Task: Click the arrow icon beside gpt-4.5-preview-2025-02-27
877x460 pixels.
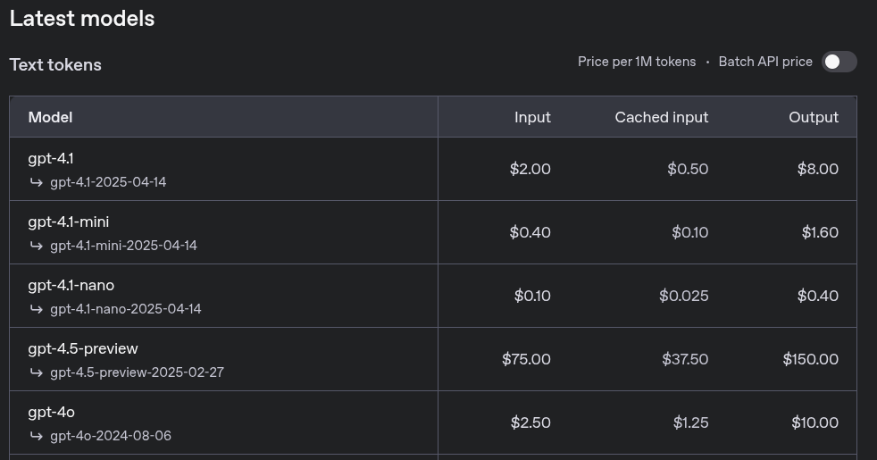Action: pyautogui.click(x=37, y=372)
